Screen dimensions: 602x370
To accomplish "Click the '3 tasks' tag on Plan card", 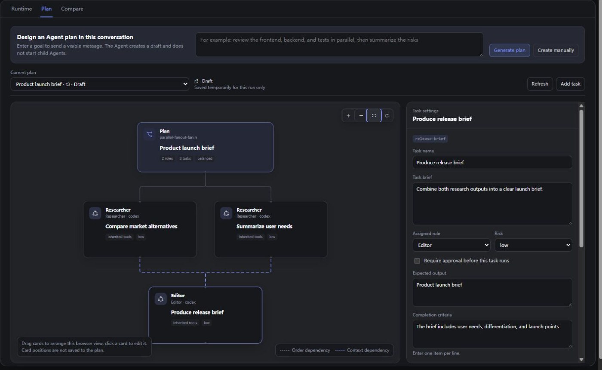I will [185, 158].
